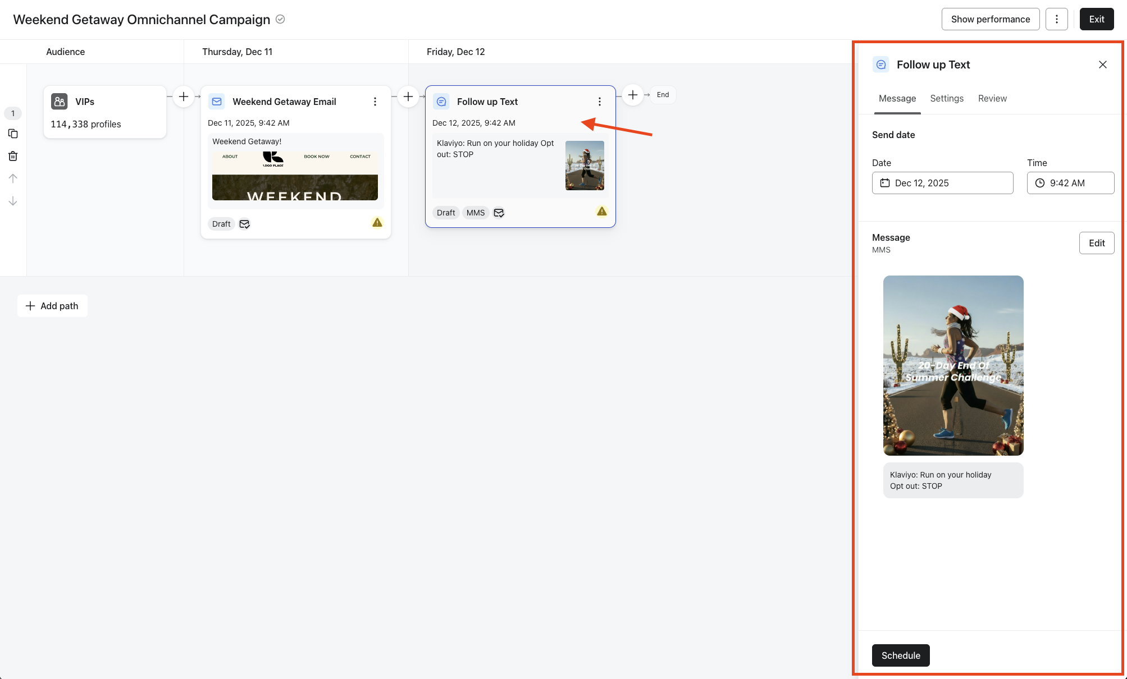This screenshot has height=679, width=1127.
Task: Click Show performance button
Action: pyautogui.click(x=991, y=19)
